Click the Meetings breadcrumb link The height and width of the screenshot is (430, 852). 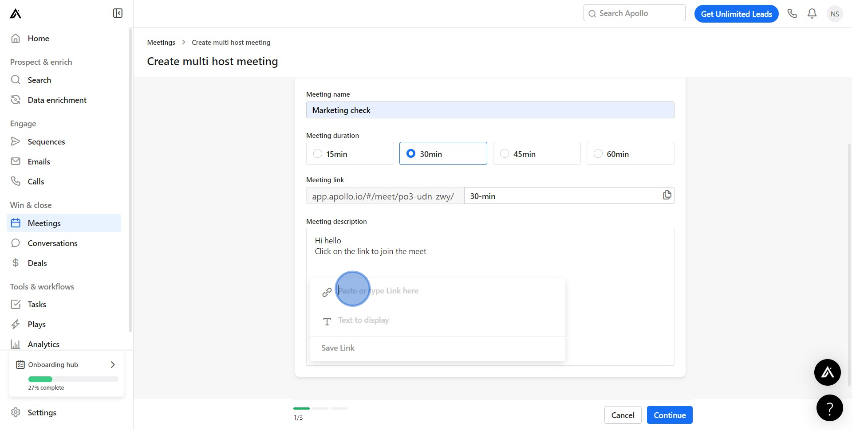click(161, 42)
